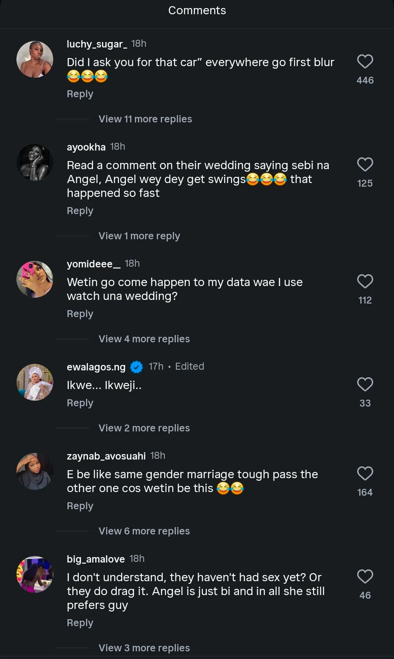Open ayookha username link
Screen dimensions: 394x659
pos(86,147)
